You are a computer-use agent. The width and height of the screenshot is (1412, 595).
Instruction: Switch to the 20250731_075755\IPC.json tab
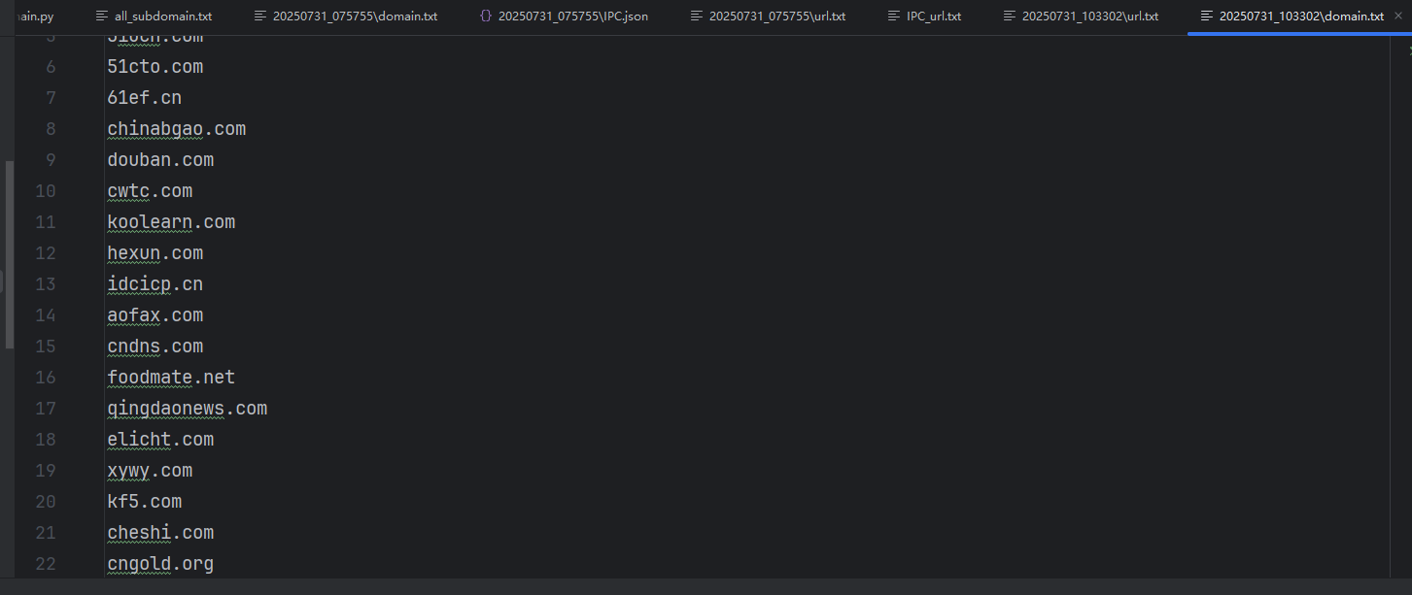(563, 17)
